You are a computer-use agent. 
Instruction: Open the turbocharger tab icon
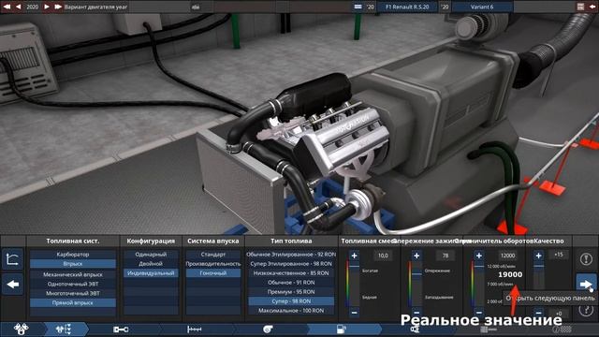[268, 329]
